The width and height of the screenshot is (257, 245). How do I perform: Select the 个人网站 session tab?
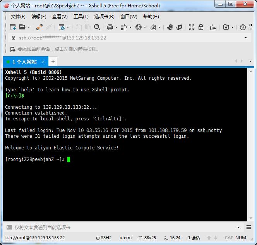[24, 62]
